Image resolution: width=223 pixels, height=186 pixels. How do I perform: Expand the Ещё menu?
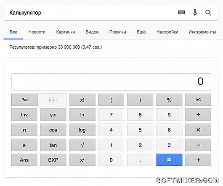(141, 32)
